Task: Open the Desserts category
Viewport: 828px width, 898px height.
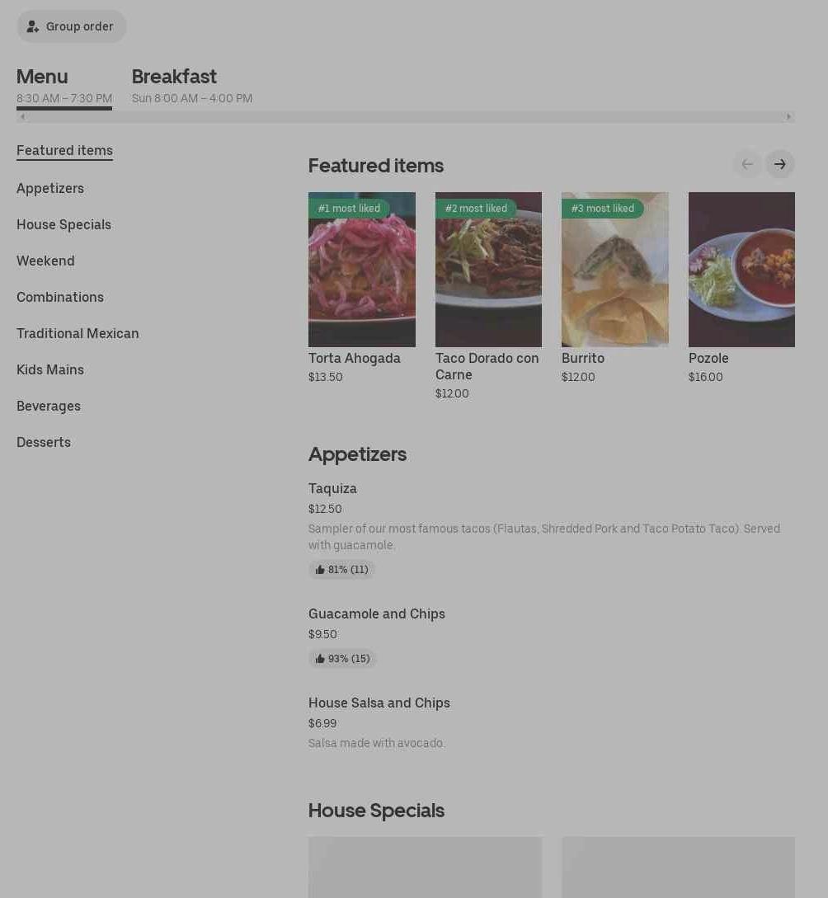Action: pos(44,442)
